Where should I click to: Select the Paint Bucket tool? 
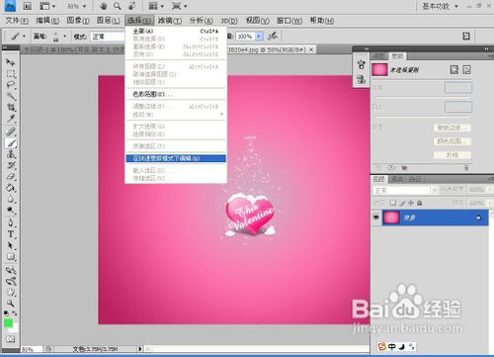[11, 188]
